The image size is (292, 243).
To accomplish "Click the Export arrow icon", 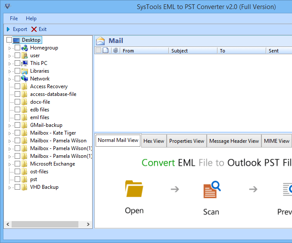I will pyautogui.click(x=8, y=29).
